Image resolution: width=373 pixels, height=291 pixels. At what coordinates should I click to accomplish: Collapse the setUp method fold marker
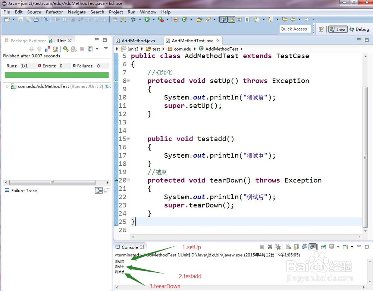[128, 80]
